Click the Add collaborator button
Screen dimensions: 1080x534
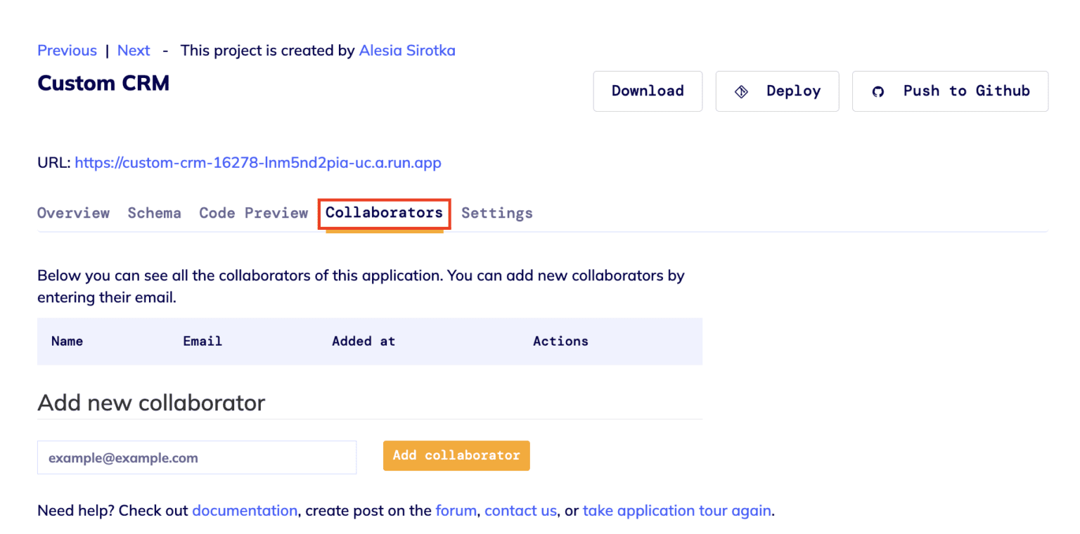456,455
